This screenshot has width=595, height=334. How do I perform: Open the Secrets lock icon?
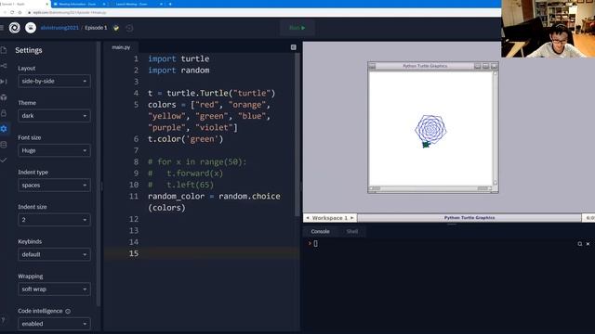pos(4,113)
